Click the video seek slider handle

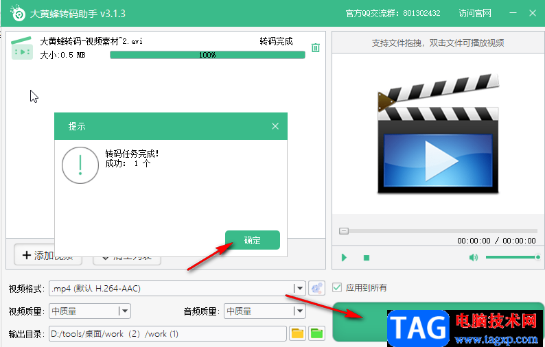pos(344,231)
